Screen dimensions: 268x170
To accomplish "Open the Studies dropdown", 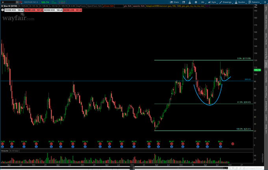I will (x=240, y=2).
